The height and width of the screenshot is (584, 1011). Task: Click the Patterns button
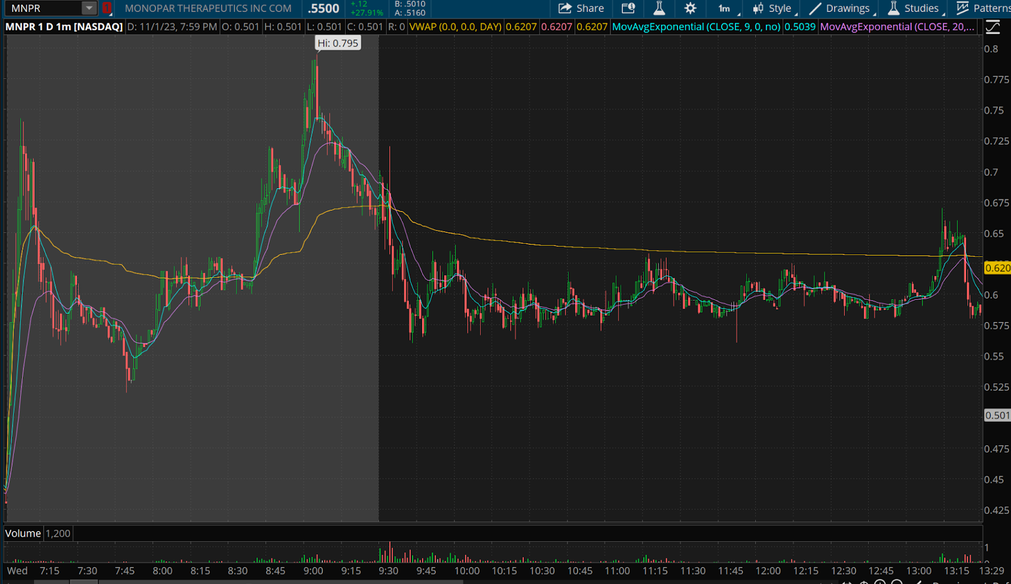click(983, 8)
